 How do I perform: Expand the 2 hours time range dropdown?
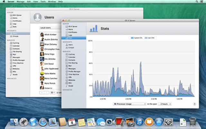[164, 104]
